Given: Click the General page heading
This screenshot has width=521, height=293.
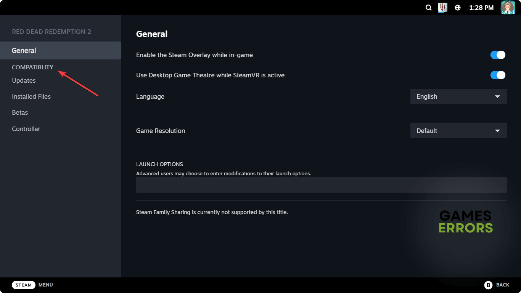Looking at the screenshot, I should (x=152, y=34).
